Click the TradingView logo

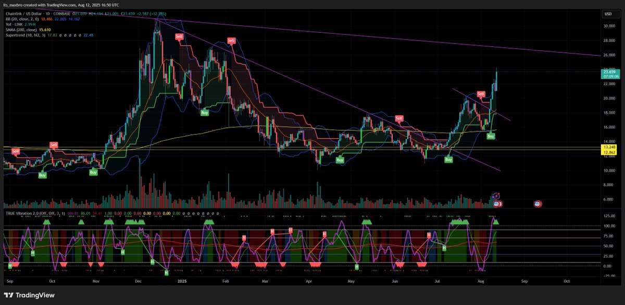28,294
